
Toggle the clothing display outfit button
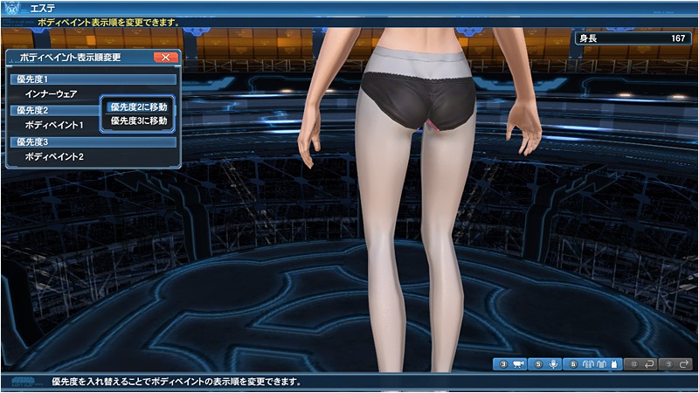(593, 364)
